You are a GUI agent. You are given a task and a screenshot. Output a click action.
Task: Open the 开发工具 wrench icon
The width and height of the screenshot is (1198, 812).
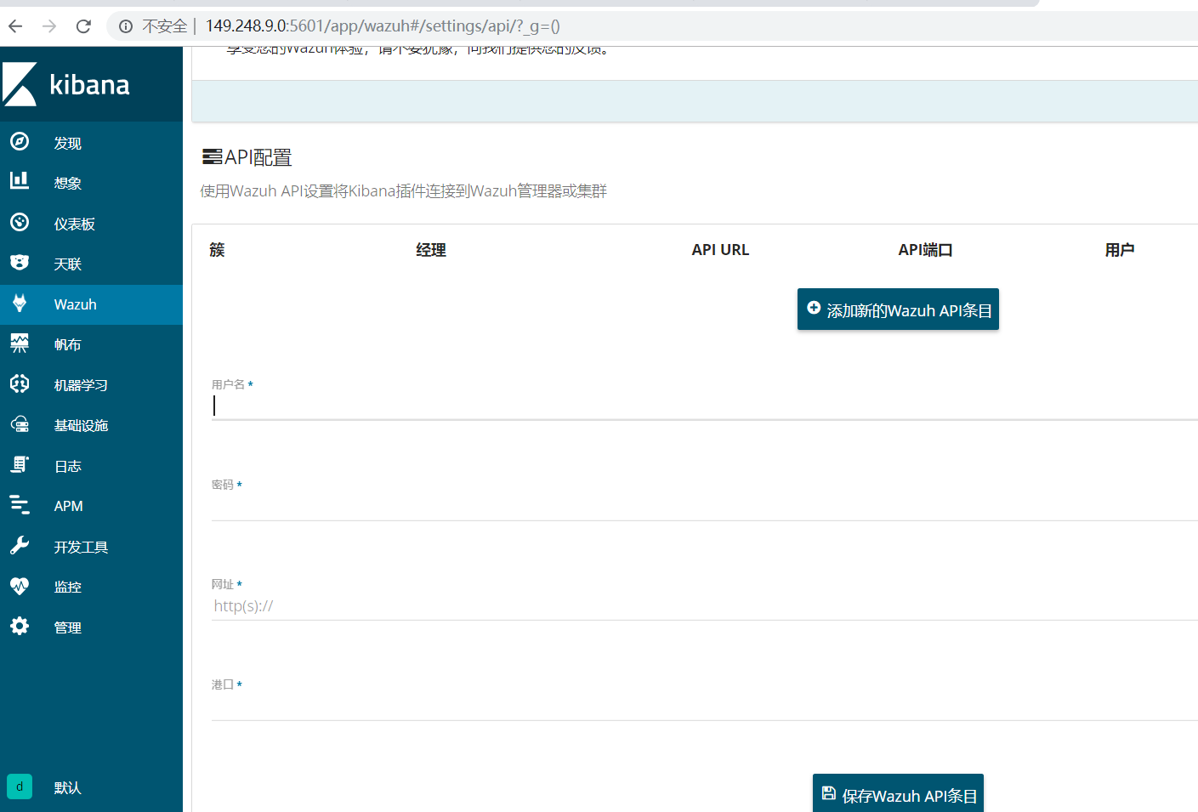click(20, 545)
